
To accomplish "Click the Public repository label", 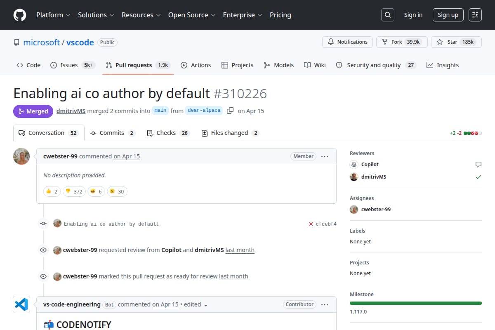I will [x=107, y=42].
